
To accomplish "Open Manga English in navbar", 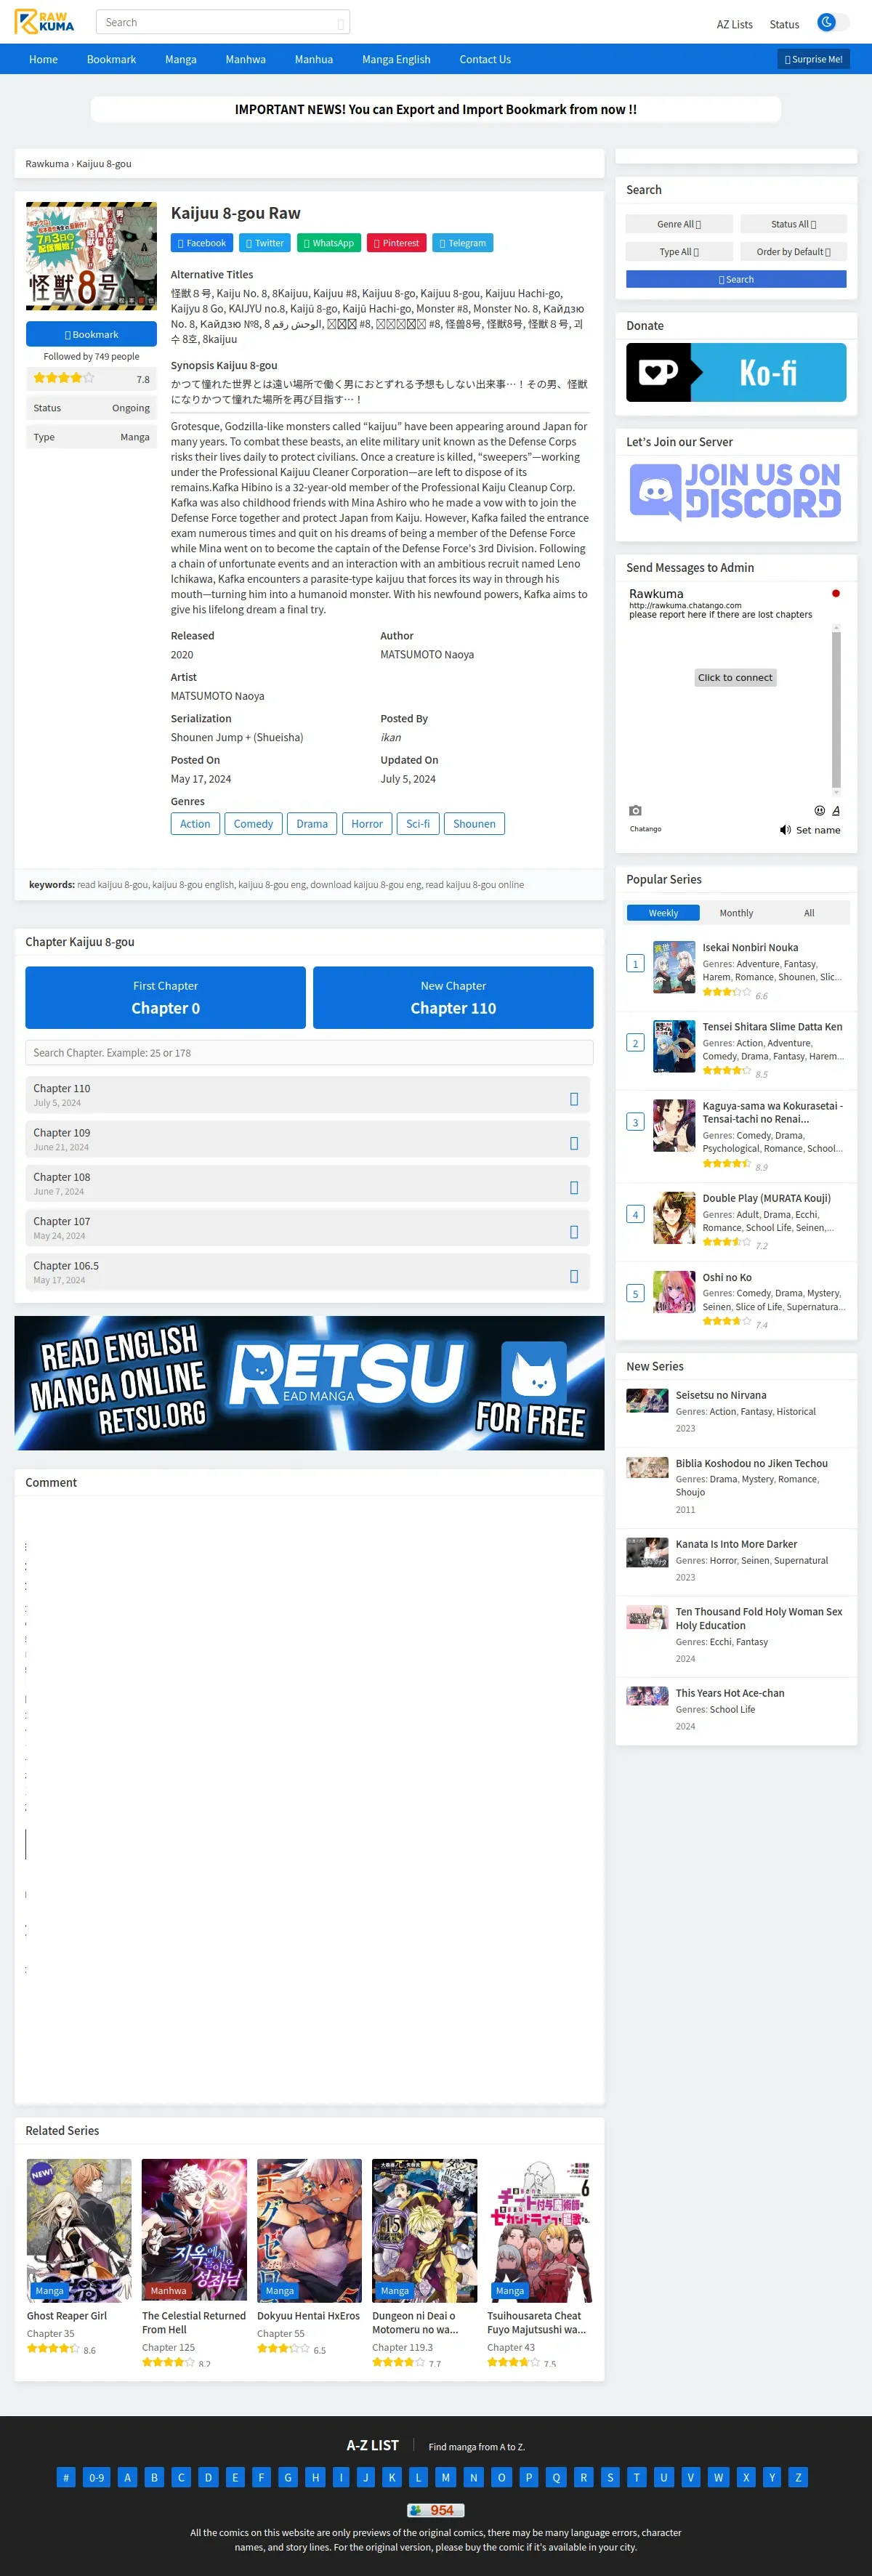I will coord(396,59).
